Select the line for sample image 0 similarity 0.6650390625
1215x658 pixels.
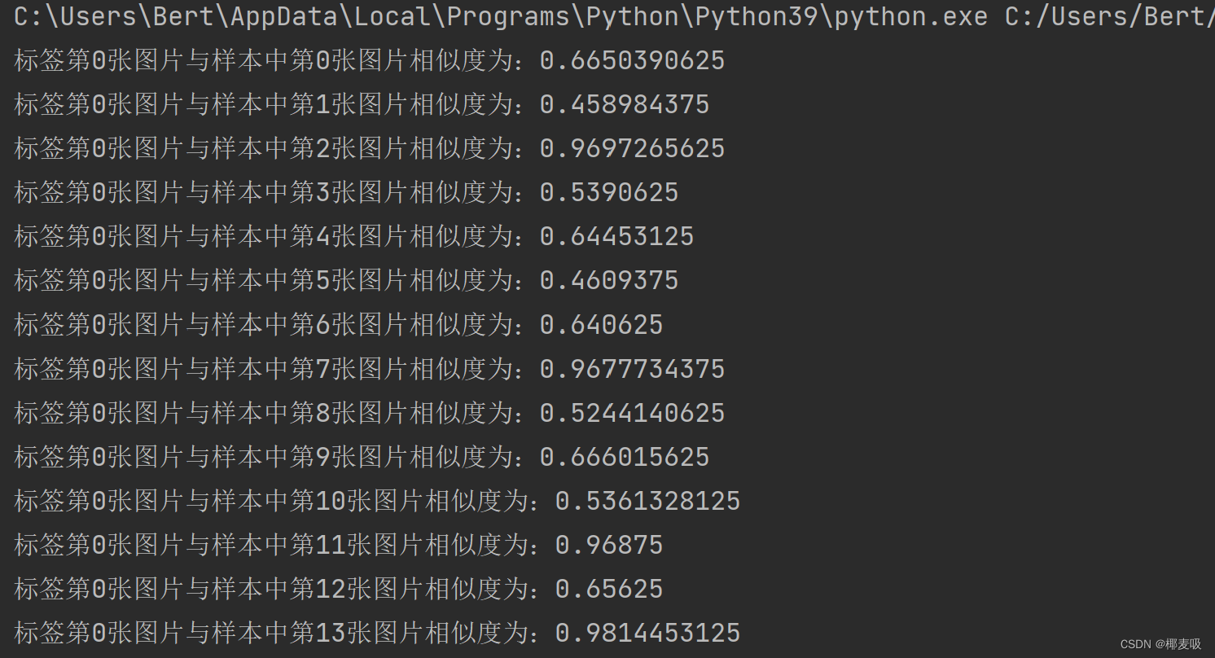point(370,60)
